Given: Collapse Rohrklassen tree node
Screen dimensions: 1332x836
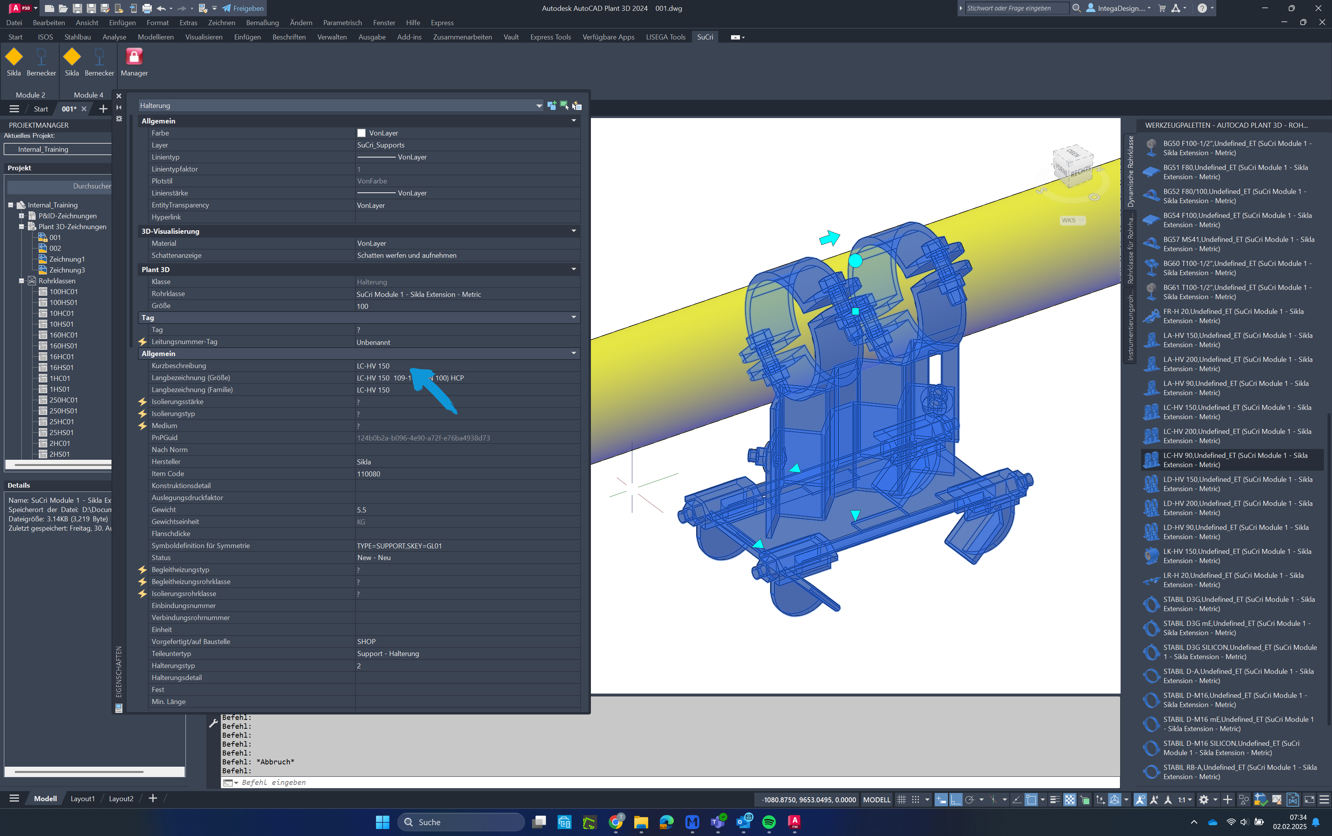Looking at the screenshot, I should 22,281.
